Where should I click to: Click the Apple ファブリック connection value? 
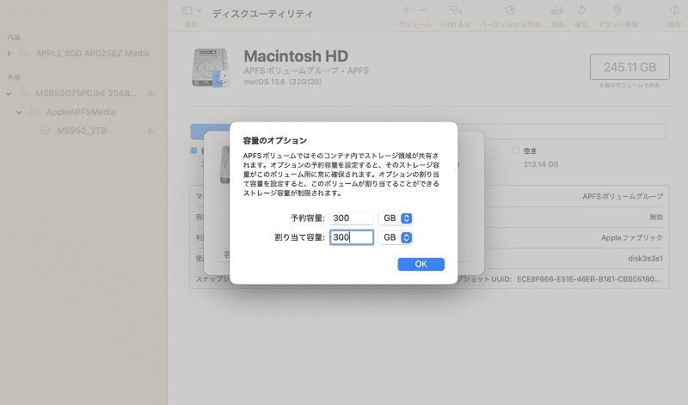tap(632, 238)
